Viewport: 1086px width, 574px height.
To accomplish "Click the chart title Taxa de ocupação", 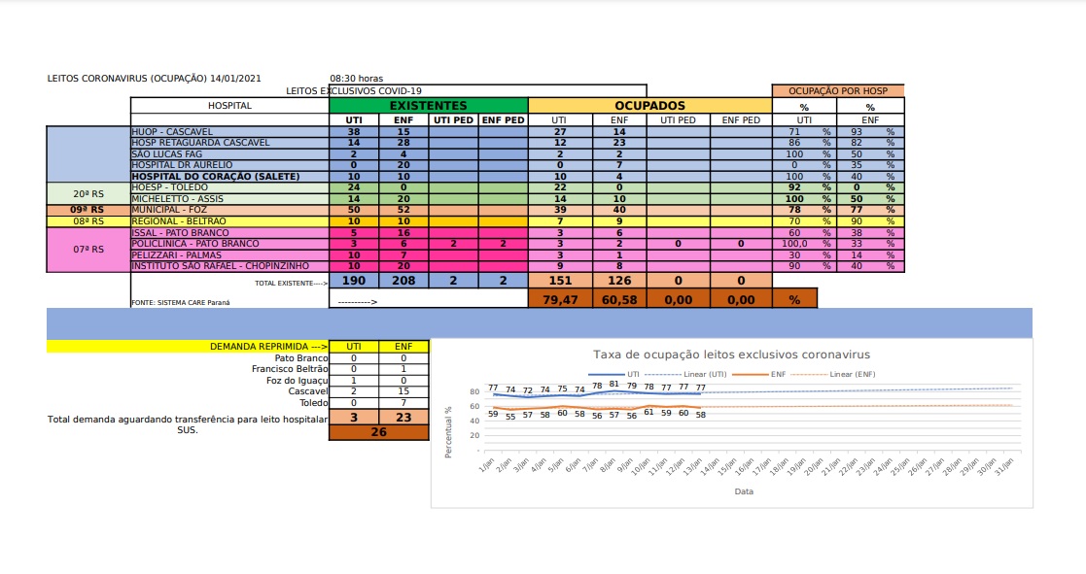I will (731, 355).
